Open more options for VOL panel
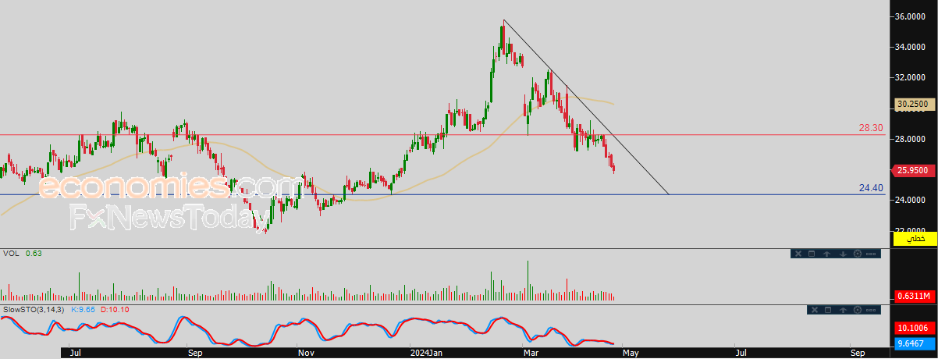Image resolution: width=938 pixels, height=359 pixels. click(x=871, y=254)
